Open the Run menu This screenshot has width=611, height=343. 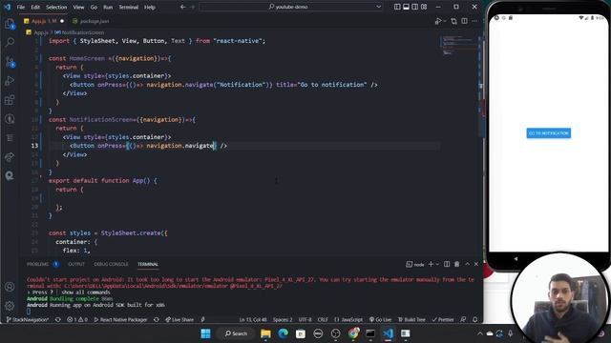108,7
